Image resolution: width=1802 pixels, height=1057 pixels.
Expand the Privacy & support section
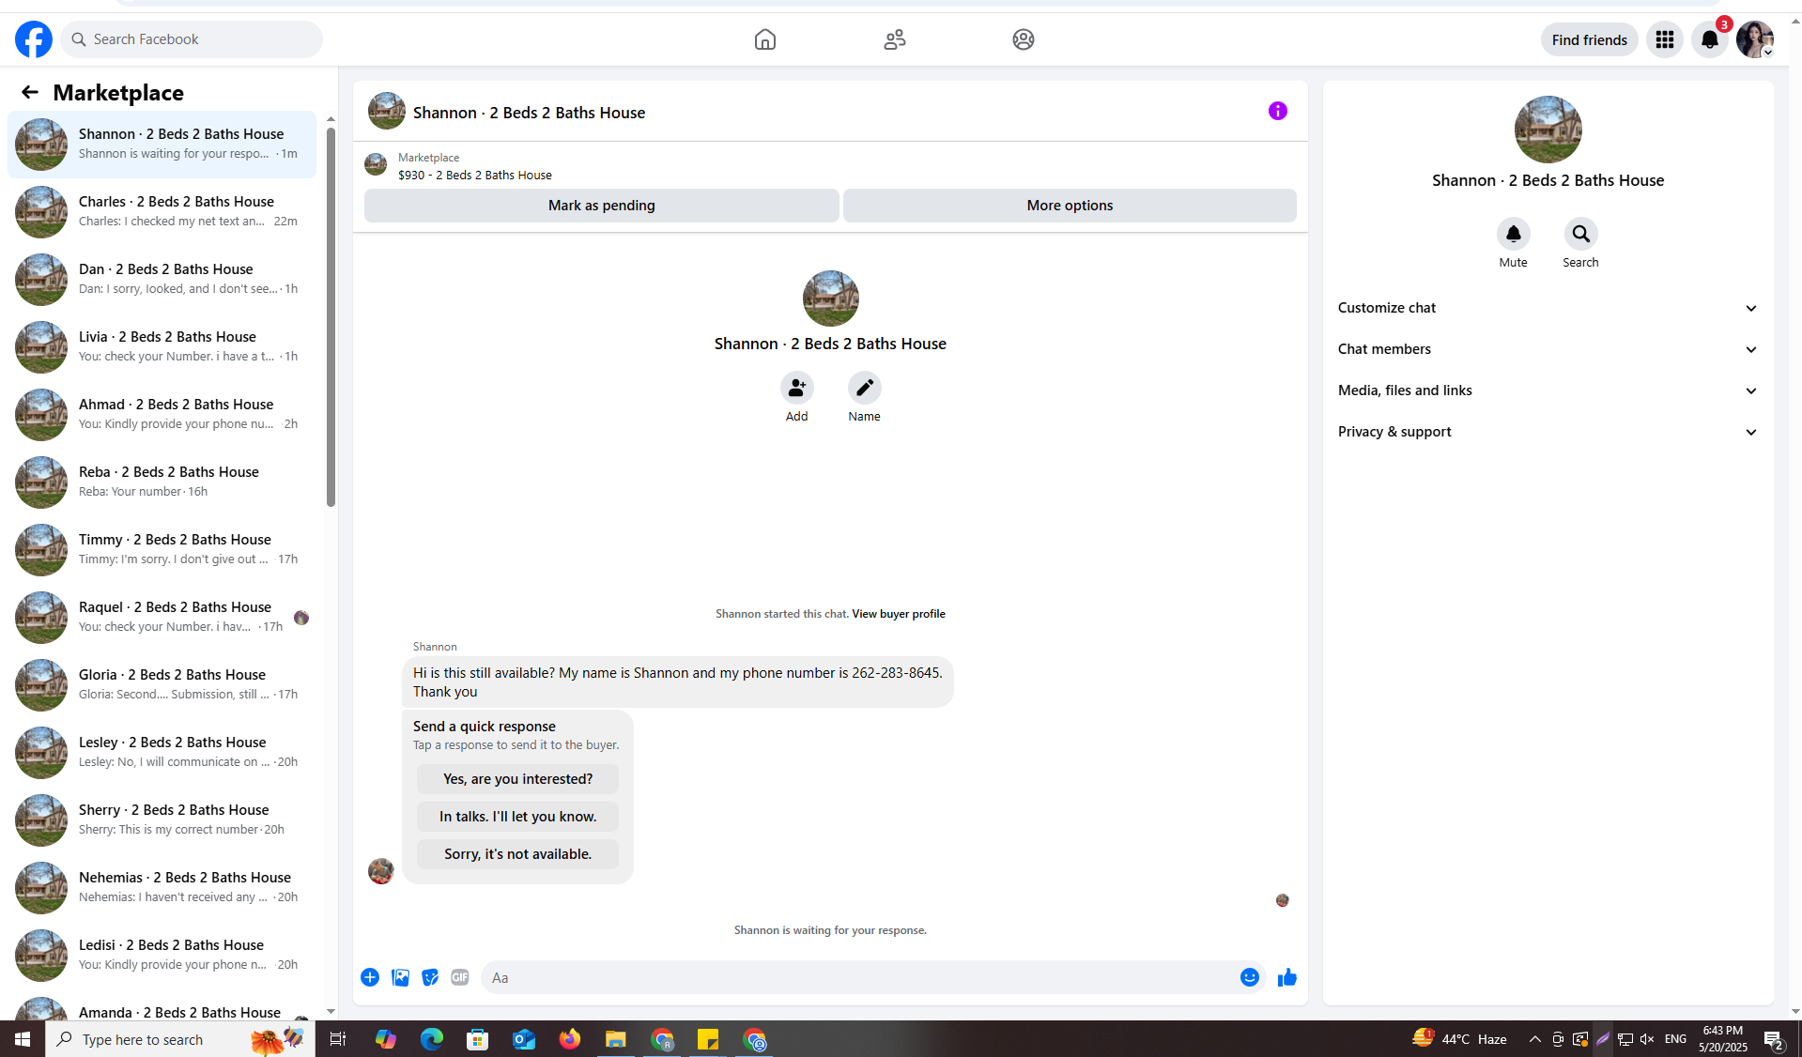tap(1548, 432)
